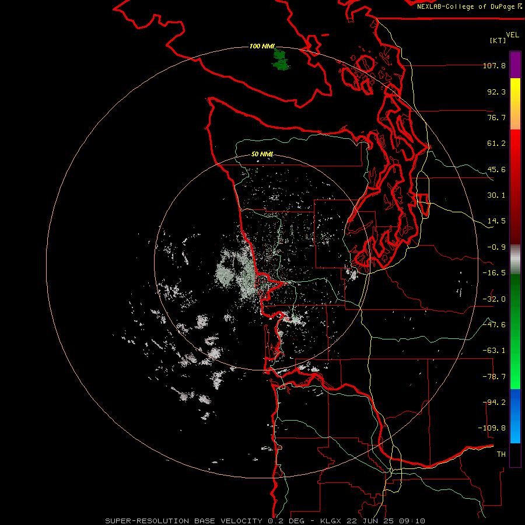
Task: Click the blue segment of velocity color bar
Action: pos(515,416)
